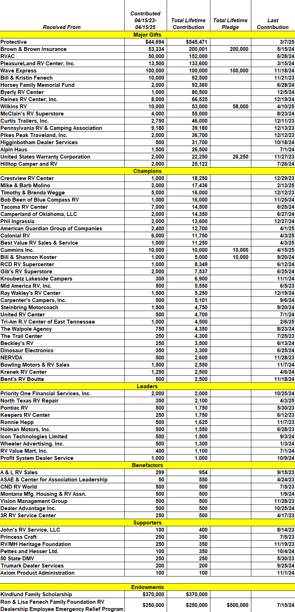The image size is (295, 612).
Task: Click the 'Alpin Haus' donor cell
Action: (14, 150)
